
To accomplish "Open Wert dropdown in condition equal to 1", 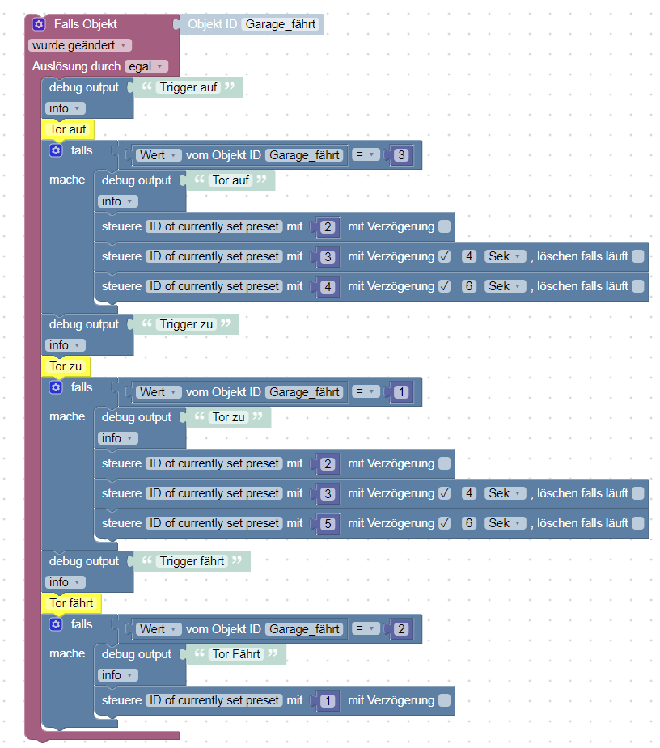I will (159, 392).
